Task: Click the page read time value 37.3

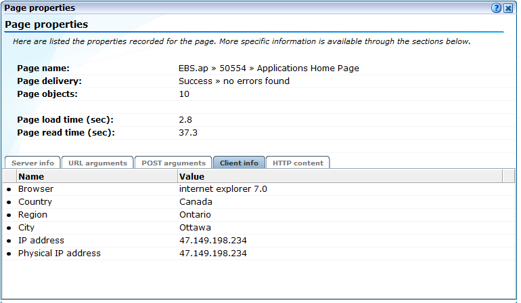Action: pos(188,133)
